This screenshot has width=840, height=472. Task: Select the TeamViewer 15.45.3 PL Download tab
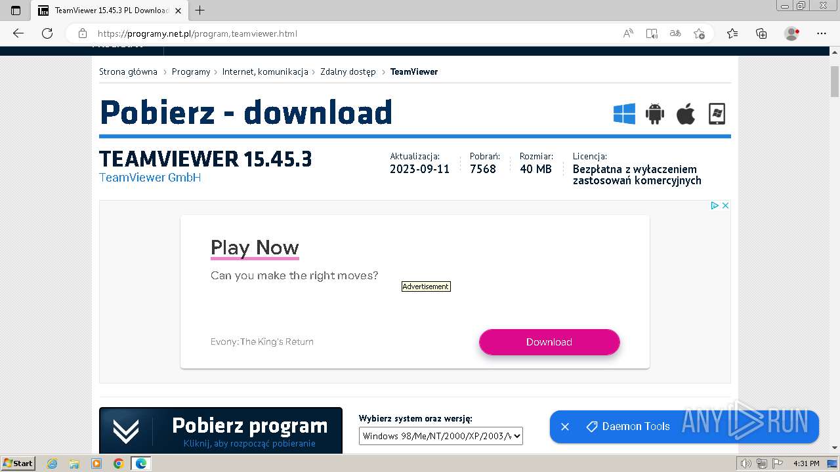pyautogui.click(x=110, y=10)
